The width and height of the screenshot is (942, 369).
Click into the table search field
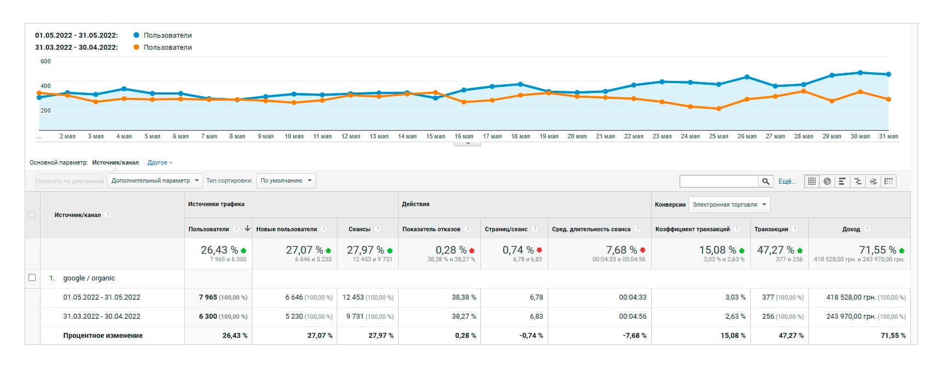click(719, 181)
